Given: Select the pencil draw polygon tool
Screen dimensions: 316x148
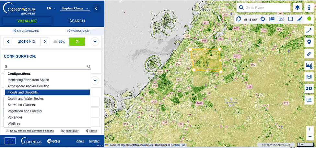Looking at the screenshot, I should 300,19.
